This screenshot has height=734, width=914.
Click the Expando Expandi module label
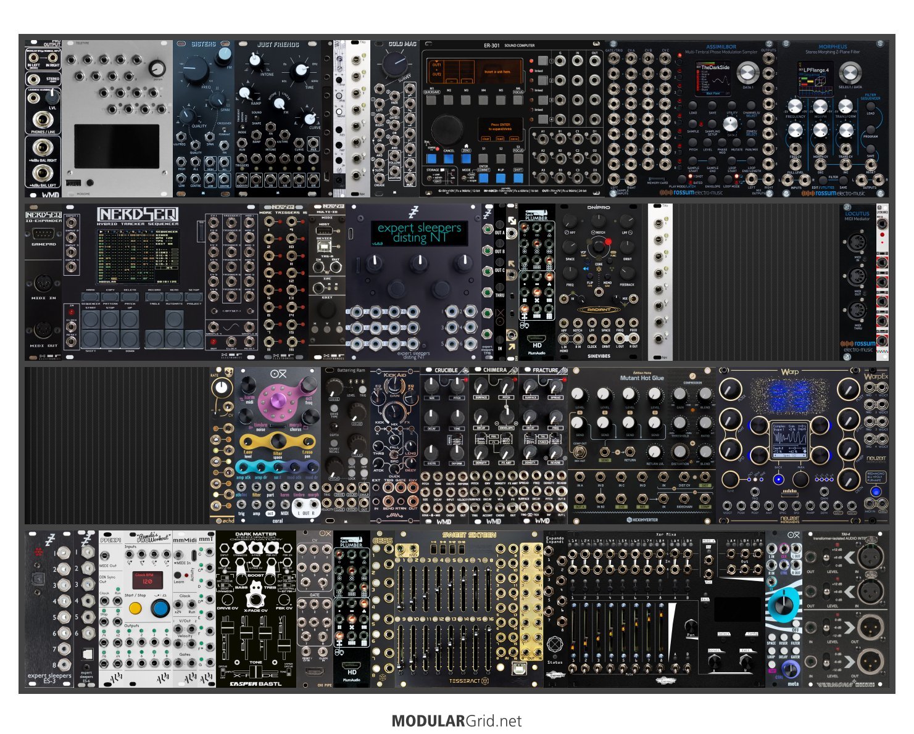click(x=555, y=540)
